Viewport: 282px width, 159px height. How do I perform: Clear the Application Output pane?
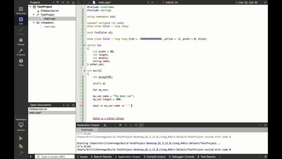pyautogui.click(x=105, y=125)
